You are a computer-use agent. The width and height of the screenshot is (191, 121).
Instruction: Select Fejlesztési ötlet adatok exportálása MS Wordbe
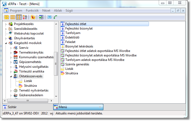click(x=98, y=51)
